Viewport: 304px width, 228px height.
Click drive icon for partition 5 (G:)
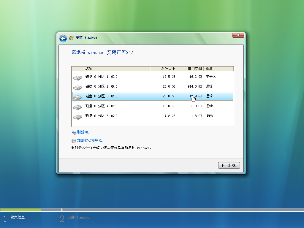(77, 117)
